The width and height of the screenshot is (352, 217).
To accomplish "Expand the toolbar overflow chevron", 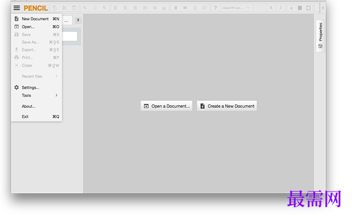I will pyautogui.click(x=323, y=8).
